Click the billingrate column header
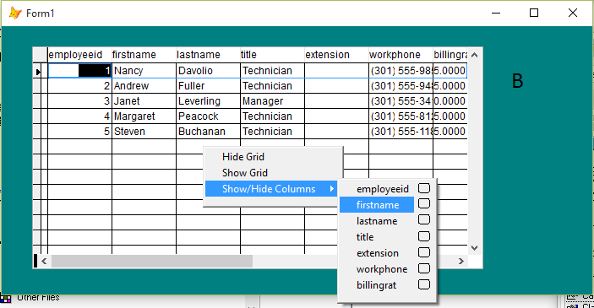The image size is (594, 308). (x=450, y=55)
